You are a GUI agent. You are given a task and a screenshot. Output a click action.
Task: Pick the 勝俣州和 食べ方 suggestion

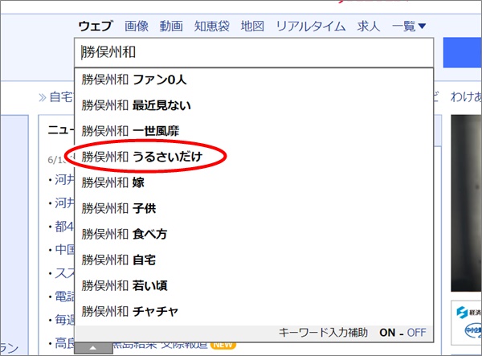(124, 234)
